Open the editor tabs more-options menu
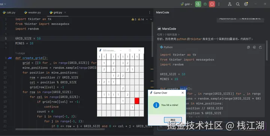This screenshot has width=270, height=136. coord(150,12)
